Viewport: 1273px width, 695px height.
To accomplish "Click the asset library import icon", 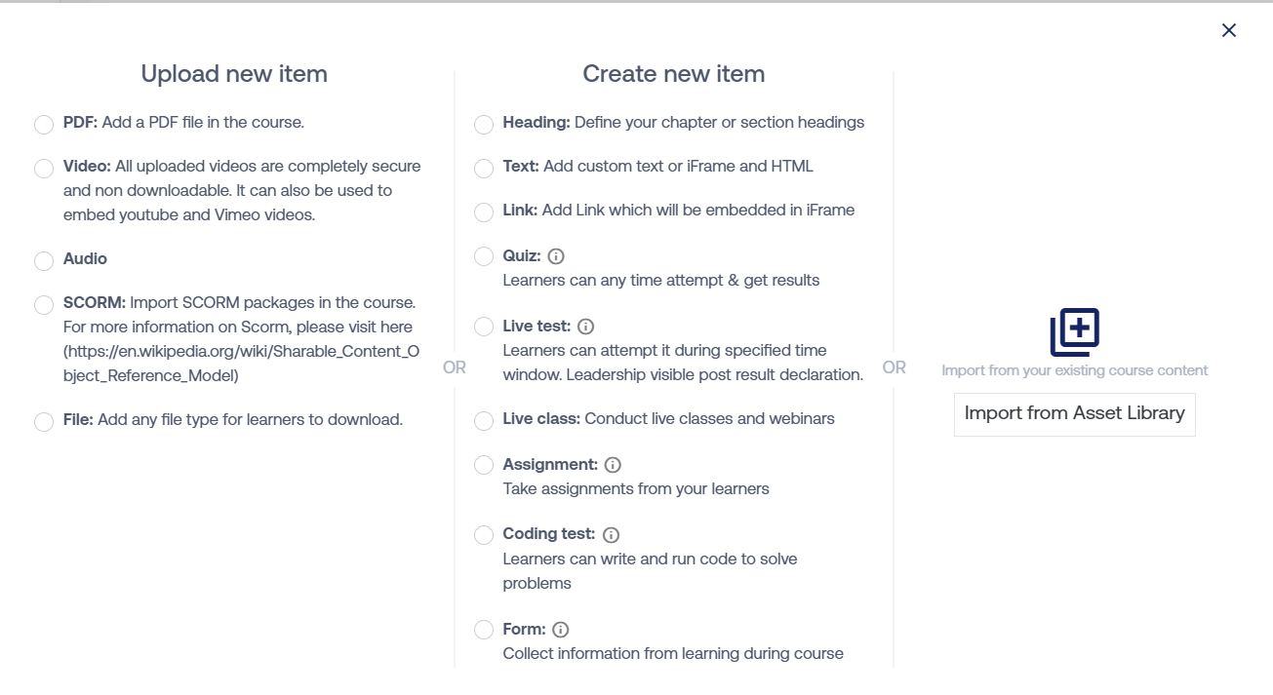I will [1074, 332].
